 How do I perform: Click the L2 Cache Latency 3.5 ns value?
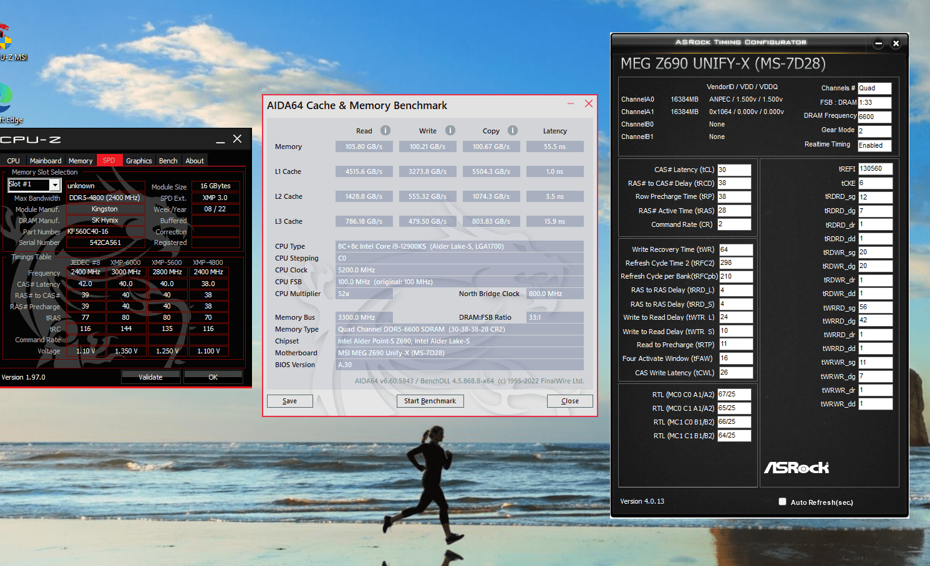pos(555,196)
